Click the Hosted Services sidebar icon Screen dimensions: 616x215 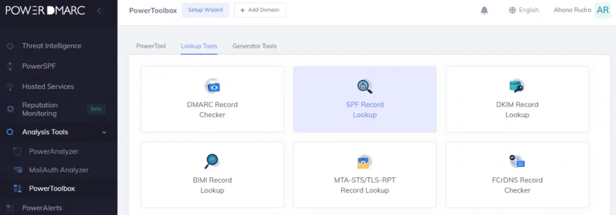(x=10, y=87)
